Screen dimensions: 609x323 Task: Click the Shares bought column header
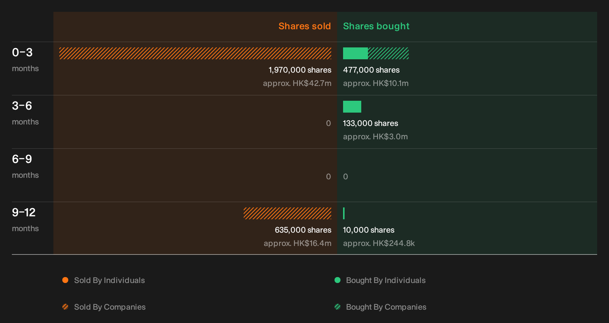(376, 26)
